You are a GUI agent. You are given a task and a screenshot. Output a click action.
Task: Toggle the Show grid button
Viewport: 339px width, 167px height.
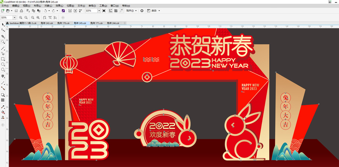(x=116, y=11)
